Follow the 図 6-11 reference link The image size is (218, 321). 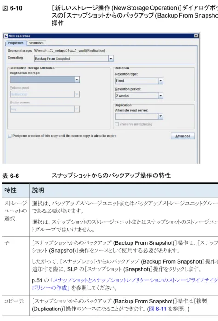[157, 309]
